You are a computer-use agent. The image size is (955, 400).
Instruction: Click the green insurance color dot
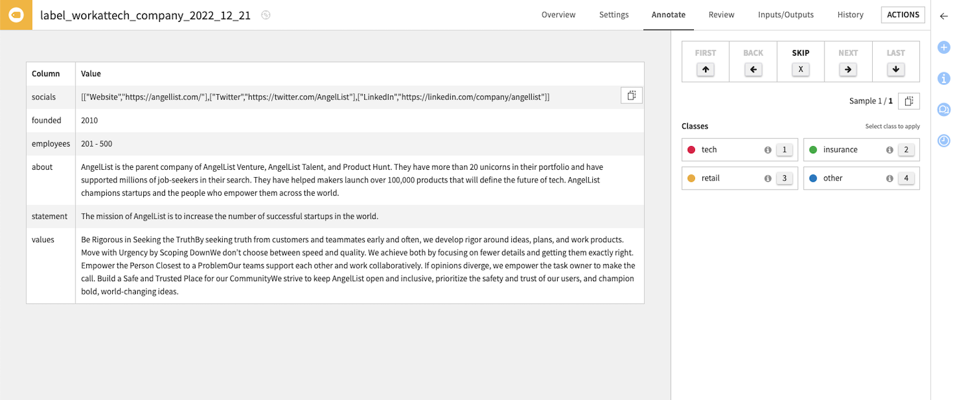click(813, 150)
